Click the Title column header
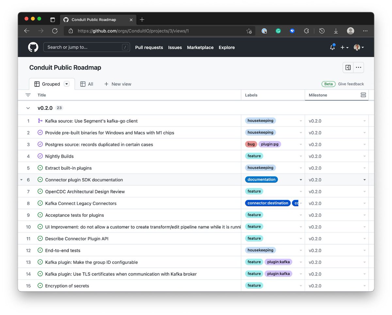This screenshot has width=392, height=315. click(42, 95)
